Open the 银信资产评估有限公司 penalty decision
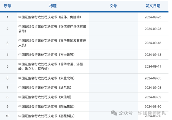Screen dimensions: 172x120 click(x=52, y=29)
